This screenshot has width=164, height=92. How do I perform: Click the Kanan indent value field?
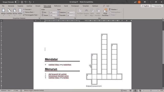[52, 15]
